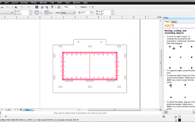Go to previous page arrow
Image resolution: width=195 pixels, height=122 pixels.
(x=2, y=110)
